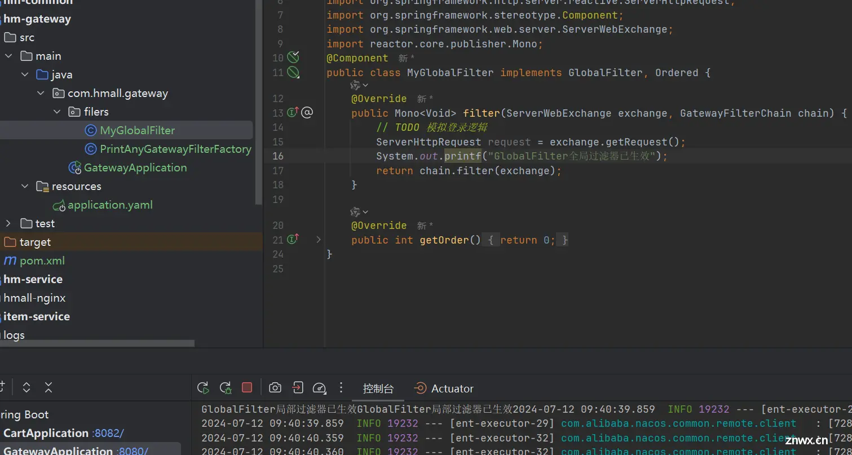
Task: Collapse the filers package chevron
Action: click(x=57, y=112)
